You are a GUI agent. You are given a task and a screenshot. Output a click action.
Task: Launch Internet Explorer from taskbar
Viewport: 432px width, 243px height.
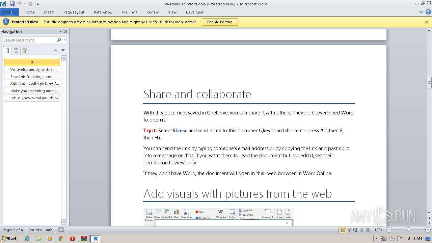point(27,238)
